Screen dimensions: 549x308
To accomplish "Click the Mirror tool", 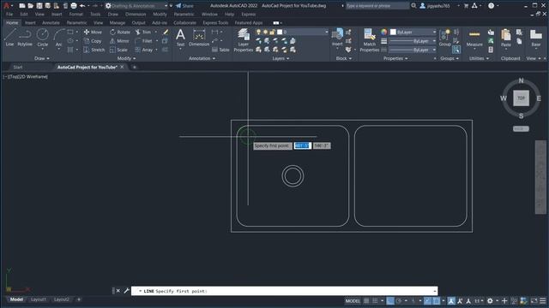I will point(119,41).
